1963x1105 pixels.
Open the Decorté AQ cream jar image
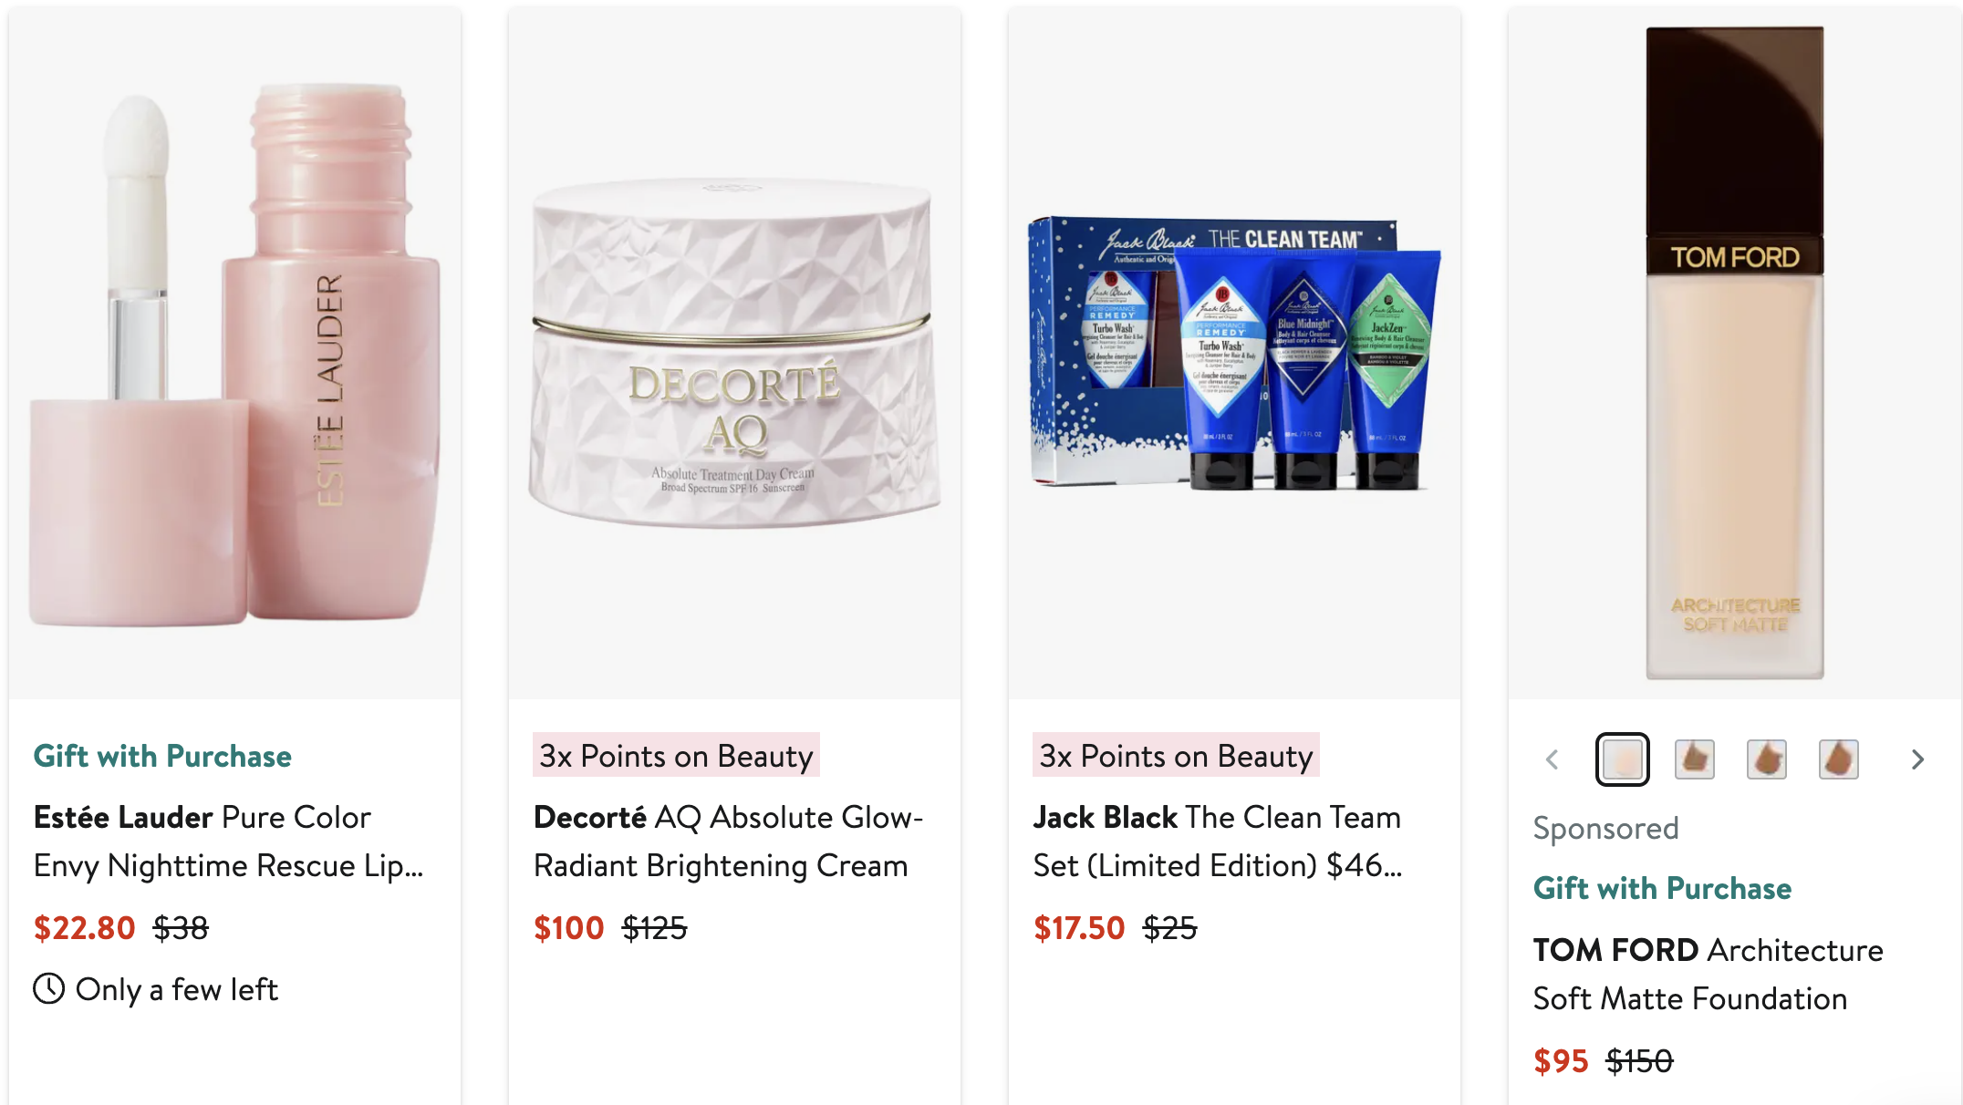coord(735,354)
